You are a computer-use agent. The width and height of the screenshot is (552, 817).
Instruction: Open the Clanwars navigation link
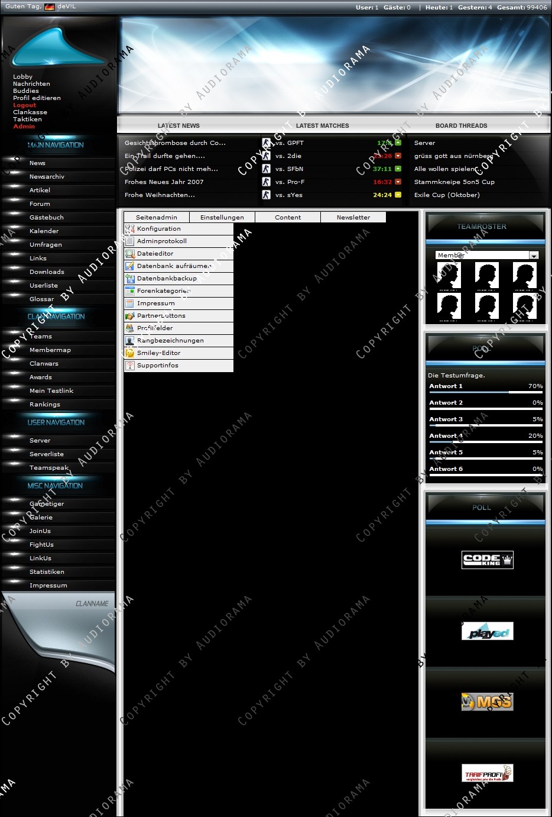[x=44, y=364]
